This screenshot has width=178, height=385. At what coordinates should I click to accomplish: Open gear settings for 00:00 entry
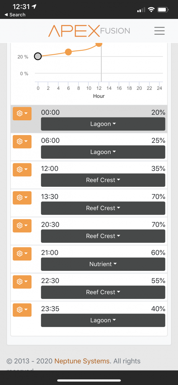pyautogui.click(x=22, y=114)
